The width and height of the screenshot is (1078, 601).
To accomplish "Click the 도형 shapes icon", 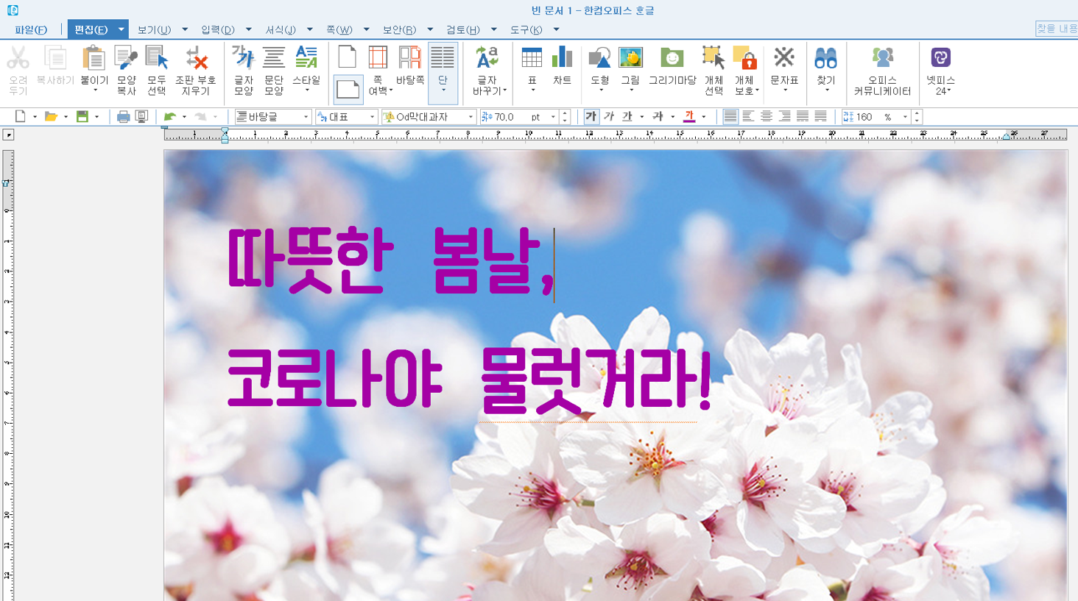I will (x=600, y=58).
